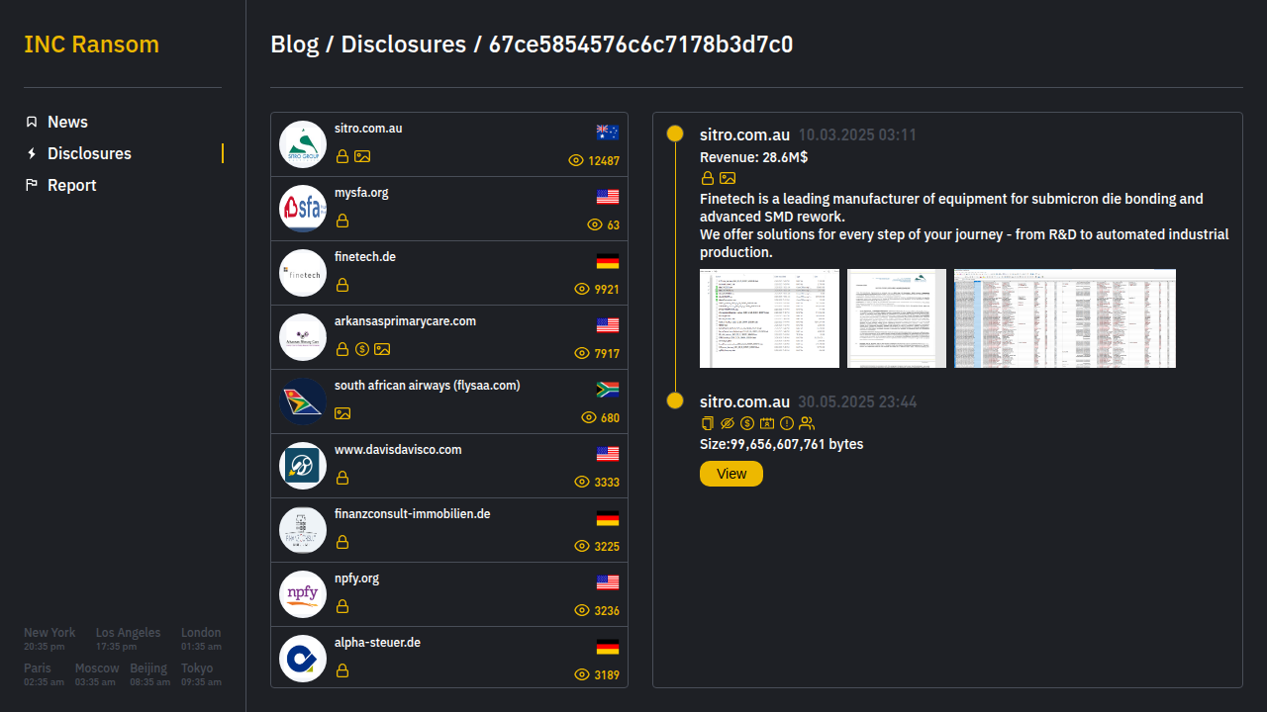Viewport: 1267px width, 712px height.
Task: Click the image icon on south african airways entry
Action: click(x=342, y=413)
